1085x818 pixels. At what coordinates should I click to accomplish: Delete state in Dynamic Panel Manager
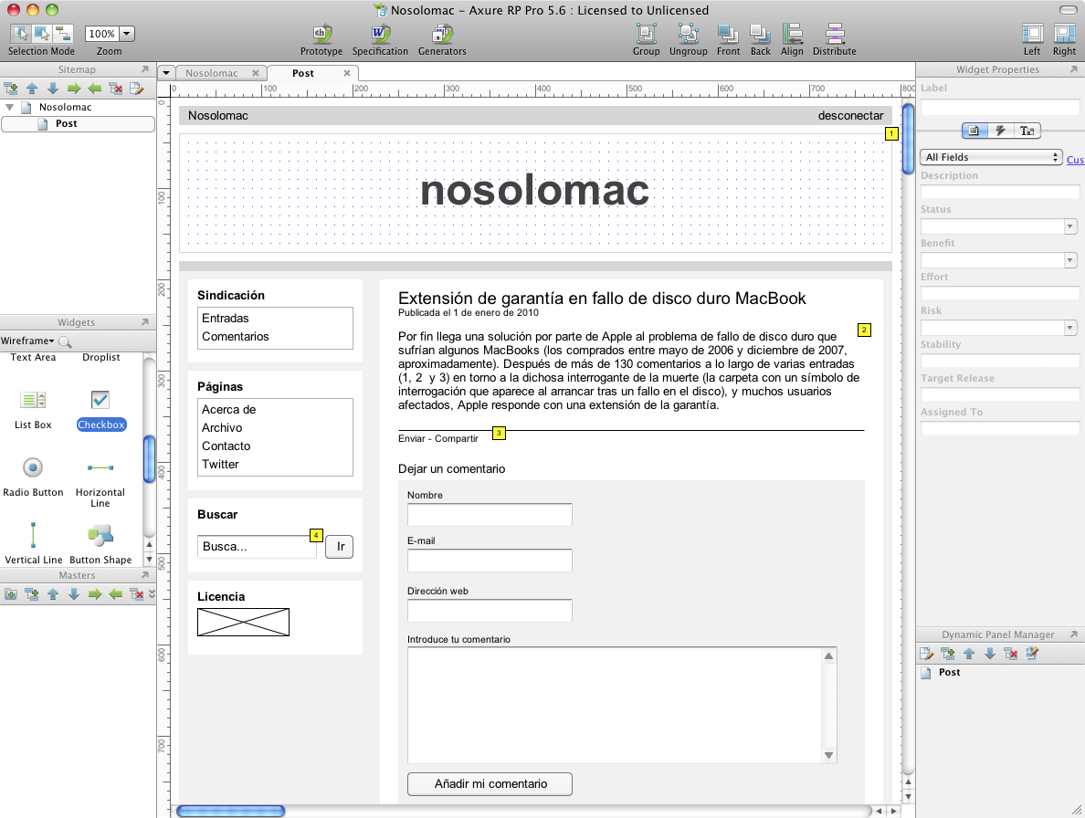(x=1011, y=654)
